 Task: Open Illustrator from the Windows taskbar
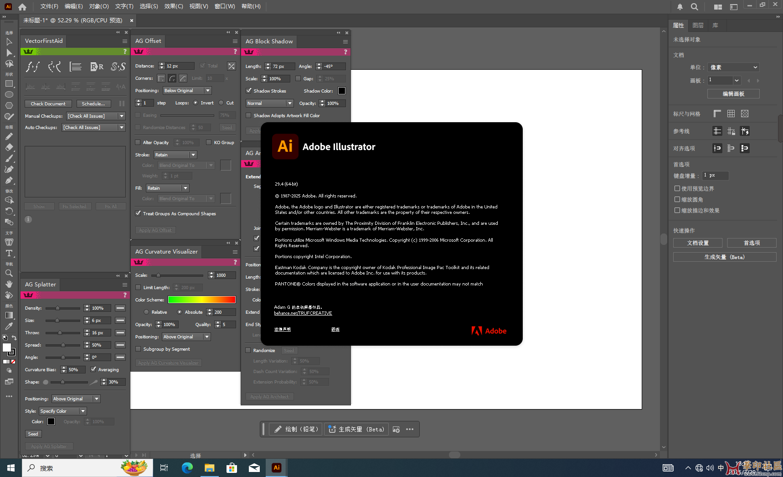pyautogui.click(x=277, y=468)
